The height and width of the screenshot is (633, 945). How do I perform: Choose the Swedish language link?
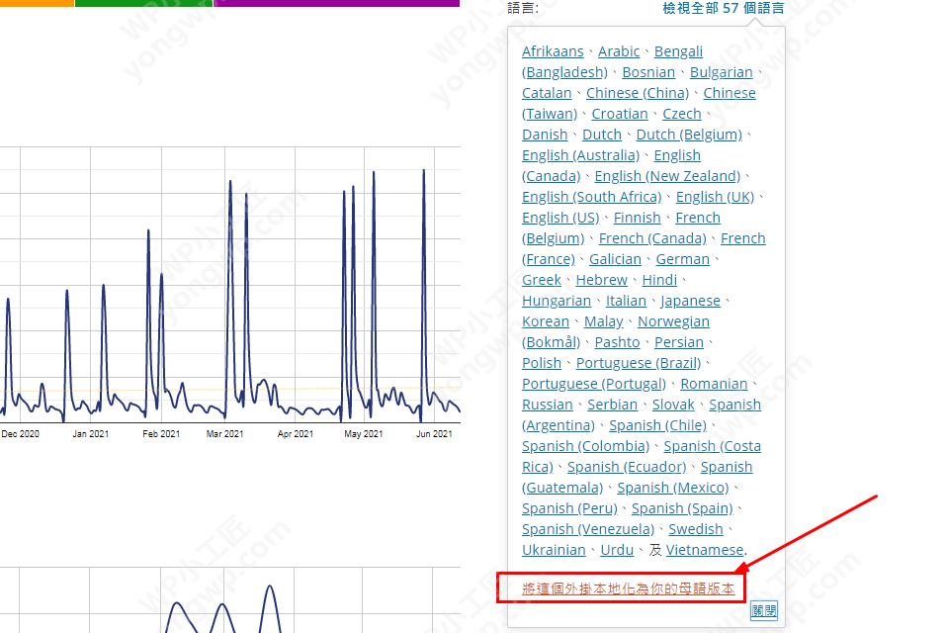pyautogui.click(x=696, y=529)
